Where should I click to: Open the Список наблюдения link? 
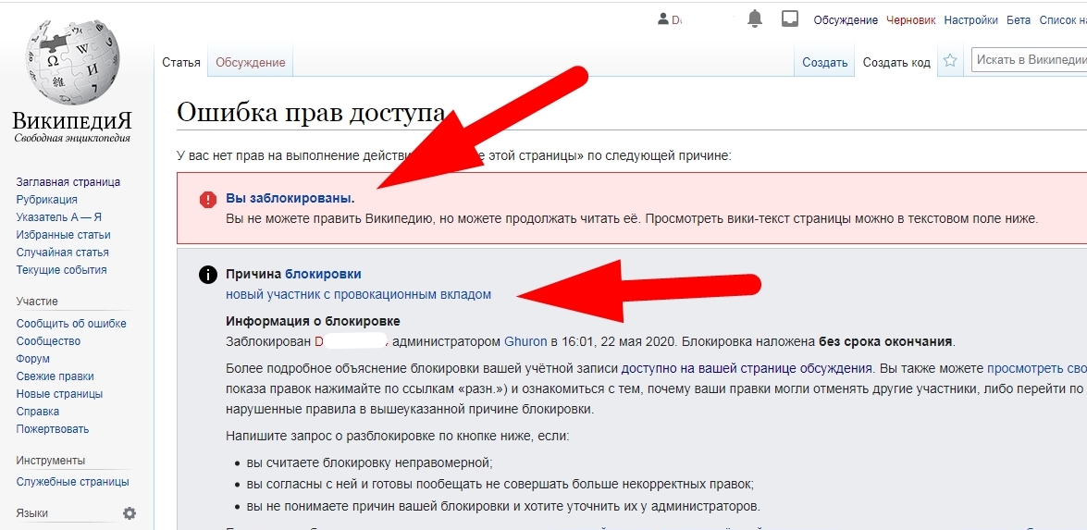1063,20
